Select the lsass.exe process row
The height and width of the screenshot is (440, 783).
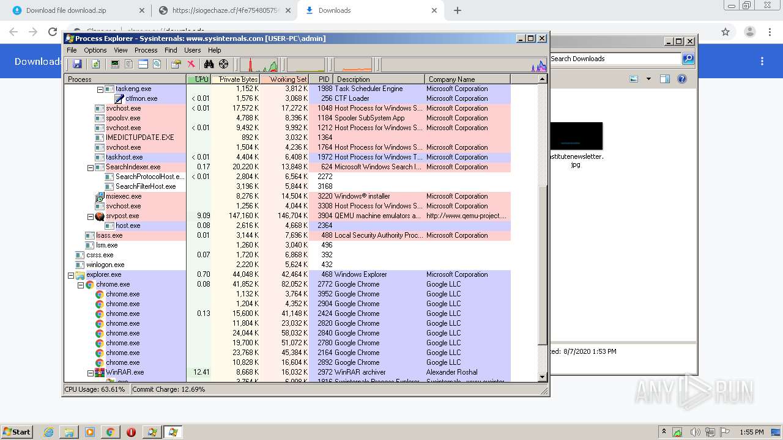[x=288, y=235]
